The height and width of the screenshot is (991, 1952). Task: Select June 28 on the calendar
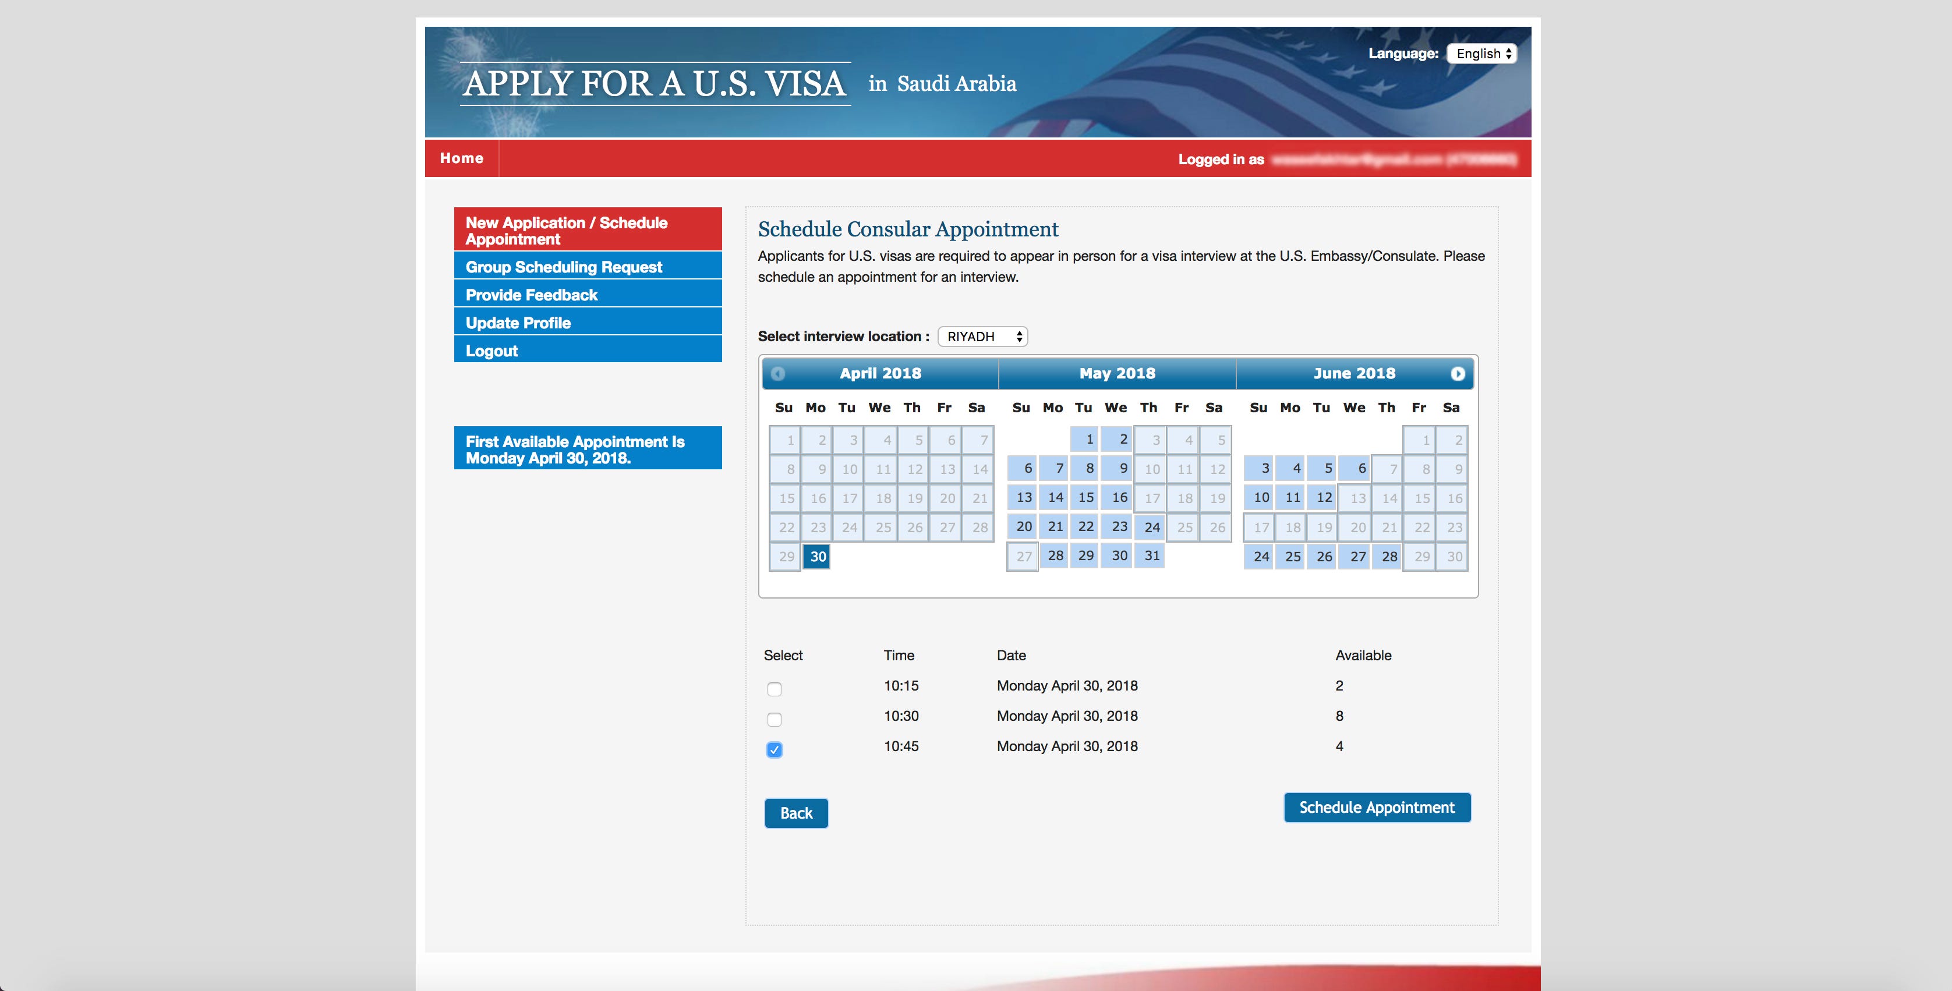(1388, 557)
